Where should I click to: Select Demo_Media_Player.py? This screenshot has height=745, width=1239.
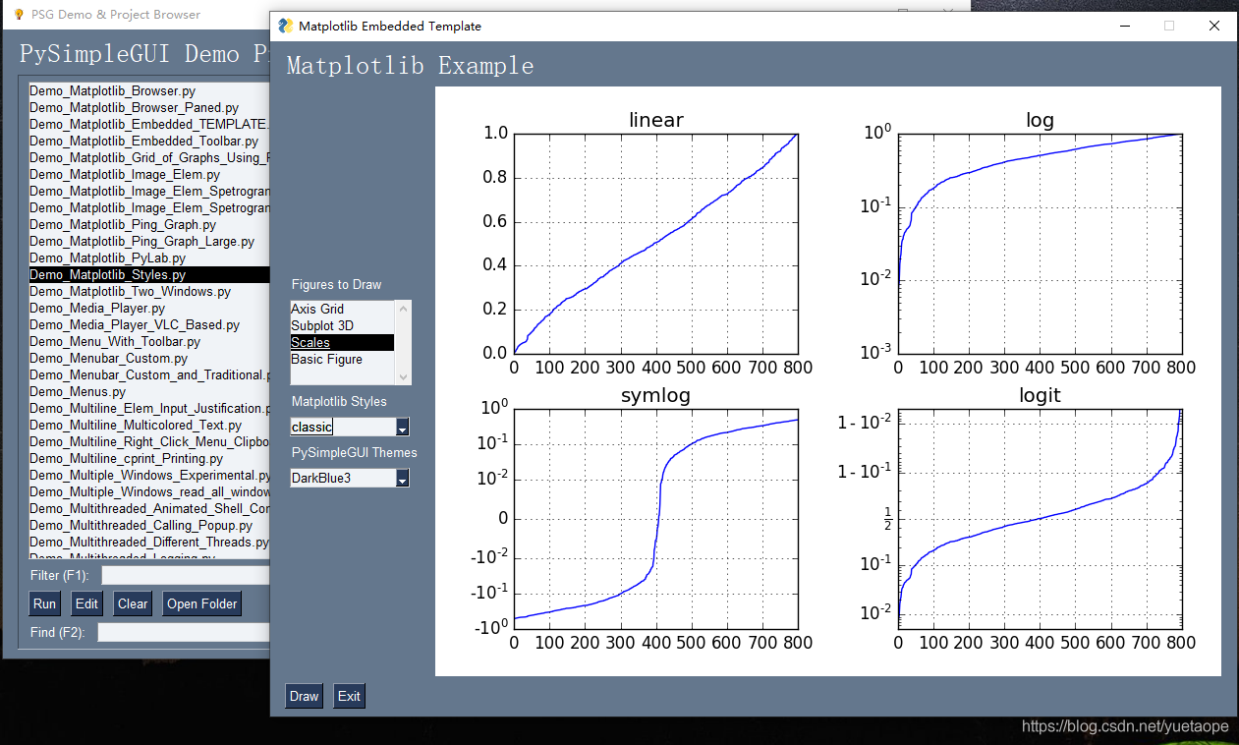point(149,308)
